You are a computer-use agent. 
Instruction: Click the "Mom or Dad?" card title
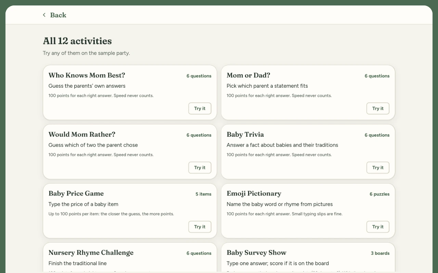(248, 75)
